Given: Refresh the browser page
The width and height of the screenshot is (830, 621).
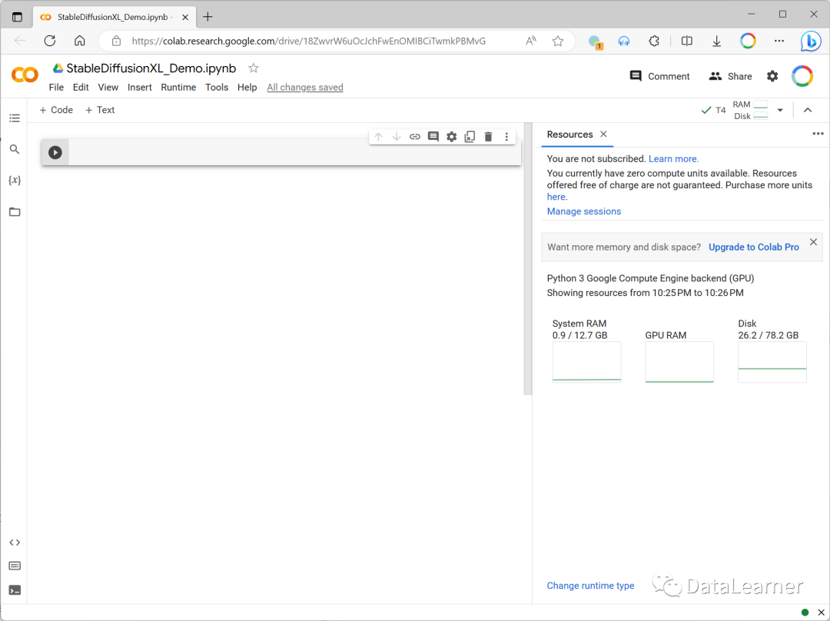Looking at the screenshot, I should click(50, 41).
